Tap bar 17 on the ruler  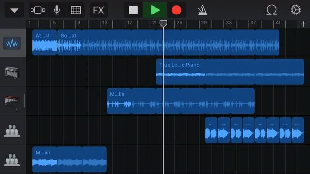(130, 23)
